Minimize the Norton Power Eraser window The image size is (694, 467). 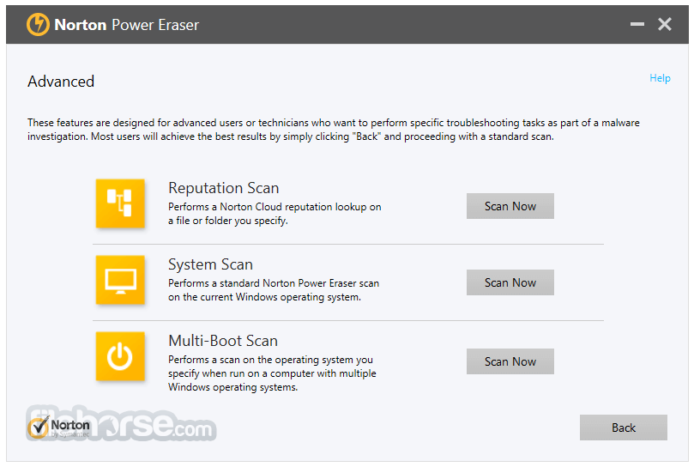point(637,24)
